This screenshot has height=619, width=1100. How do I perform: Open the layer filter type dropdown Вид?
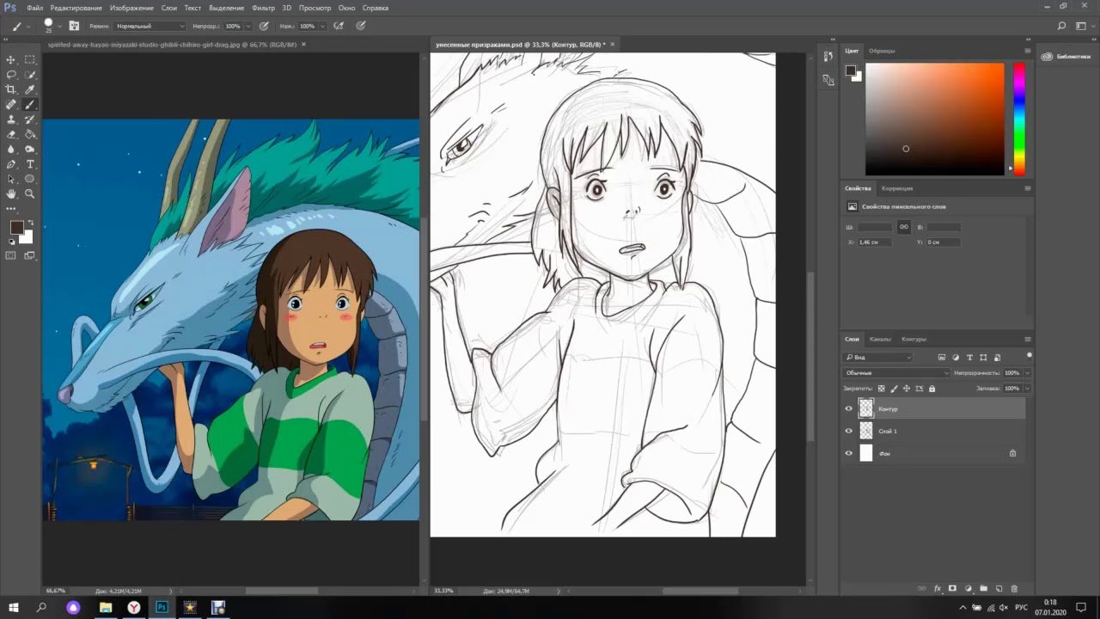[877, 357]
